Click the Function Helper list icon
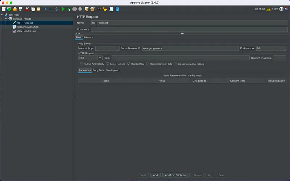This screenshot has width=290, height=181. pos(111,9)
